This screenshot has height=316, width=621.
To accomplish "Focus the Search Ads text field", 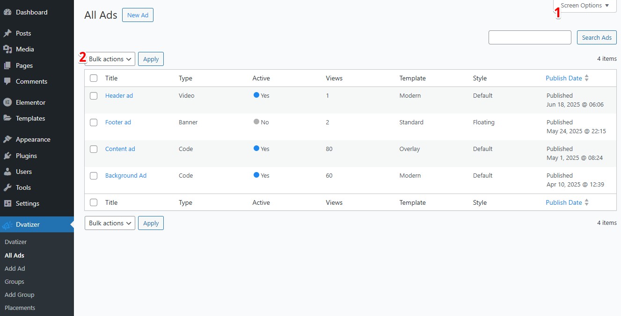I will (x=530, y=37).
